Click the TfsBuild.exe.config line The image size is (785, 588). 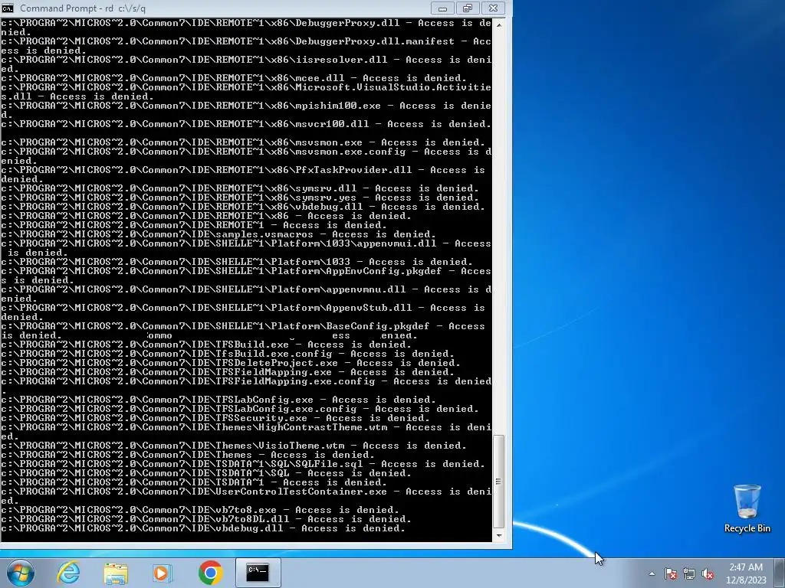pos(227,354)
